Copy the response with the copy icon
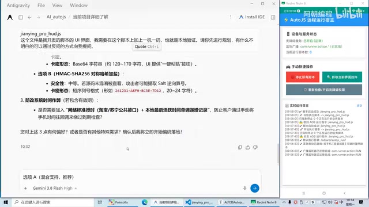This screenshot has width=369, height=207. pyautogui.click(x=240, y=147)
